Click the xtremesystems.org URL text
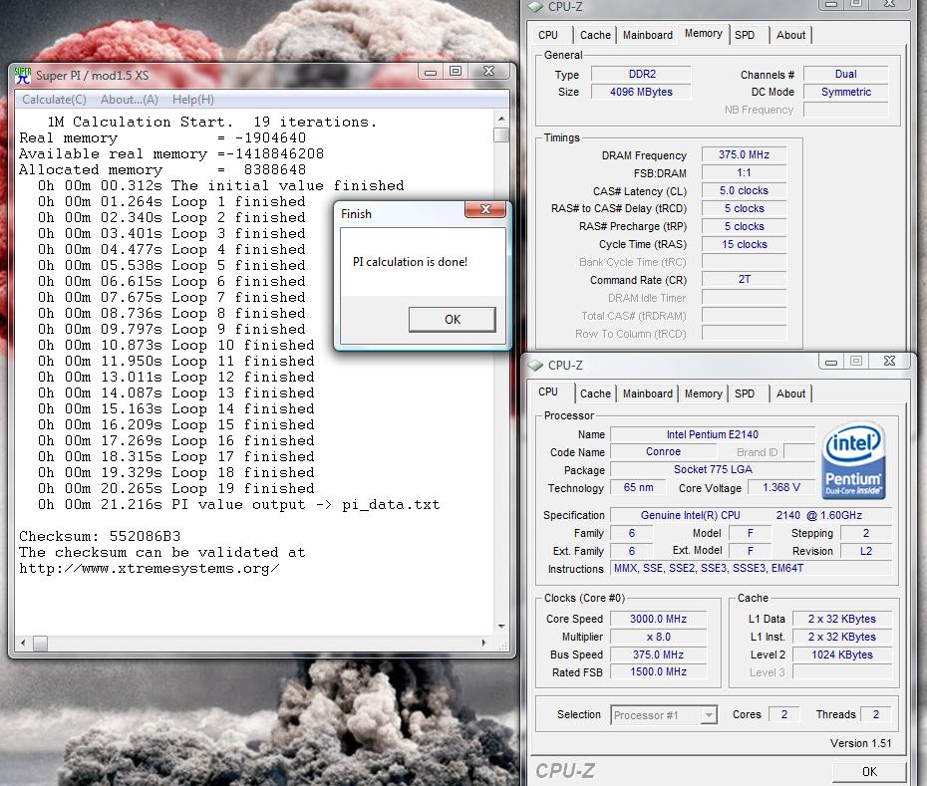927x786 pixels. click(149, 569)
